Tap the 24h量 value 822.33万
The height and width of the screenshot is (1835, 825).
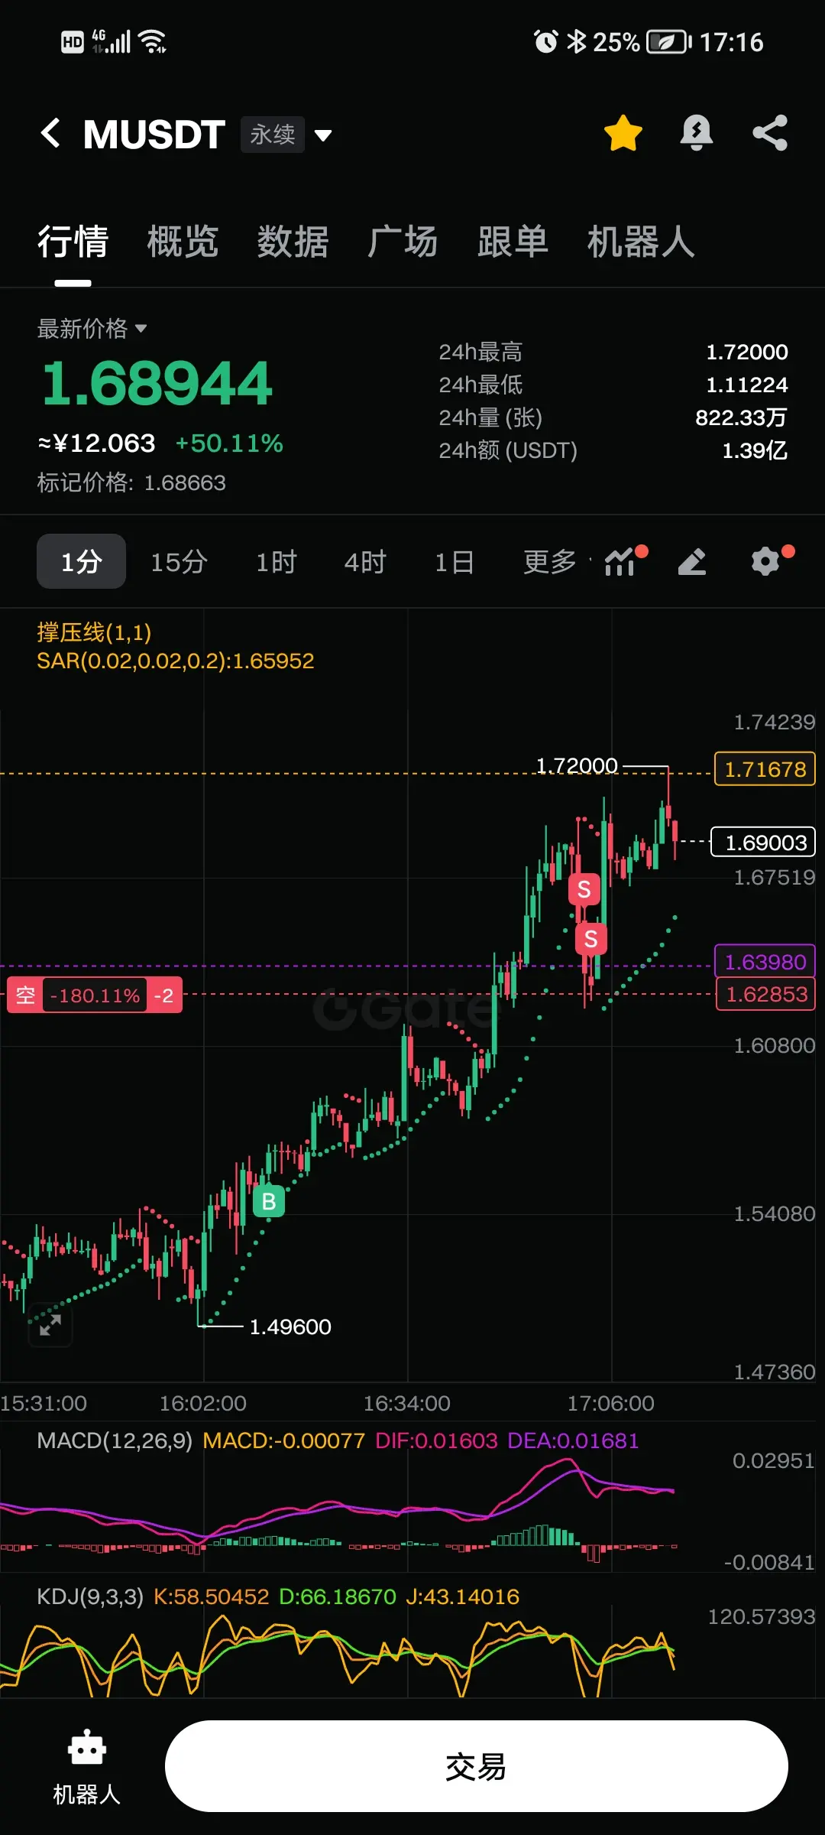[x=741, y=417]
